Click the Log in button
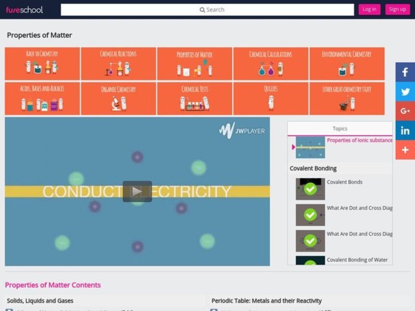The width and height of the screenshot is (415, 311). coord(369,9)
